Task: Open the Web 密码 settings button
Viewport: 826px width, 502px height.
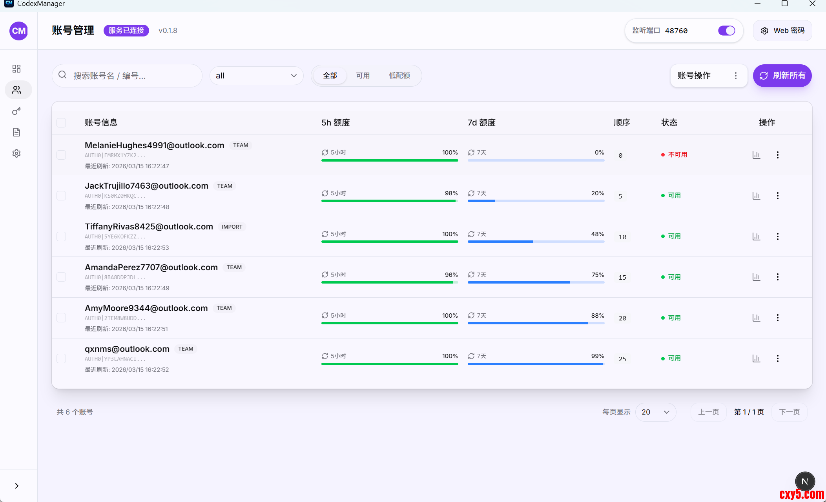Action: (782, 31)
